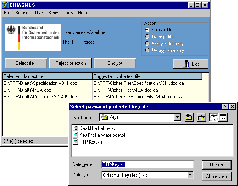Screen dimensions: 238x186
Task: Expand the Suchen in folder dropdown
Action: tap(177, 117)
